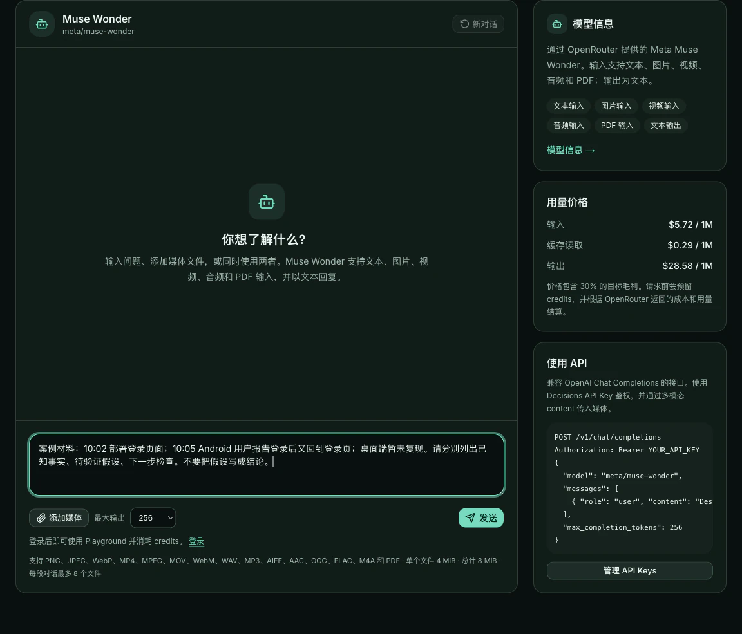The width and height of the screenshot is (742, 634).
Task: Click the paper plane icon in 发送
Action: point(470,517)
